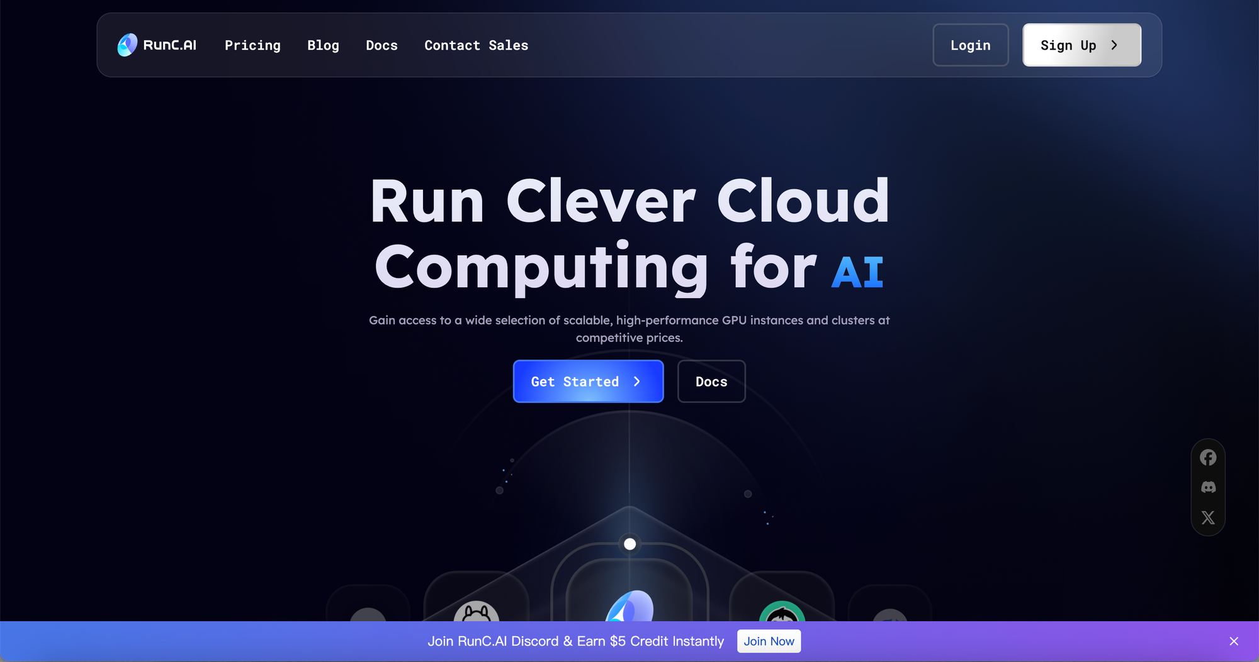The width and height of the screenshot is (1259, 662).
Task: Click the Get Started button
Action: click(x=588, y=382)
